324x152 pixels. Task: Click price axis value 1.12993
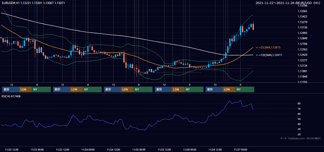(x=303, y=33)
